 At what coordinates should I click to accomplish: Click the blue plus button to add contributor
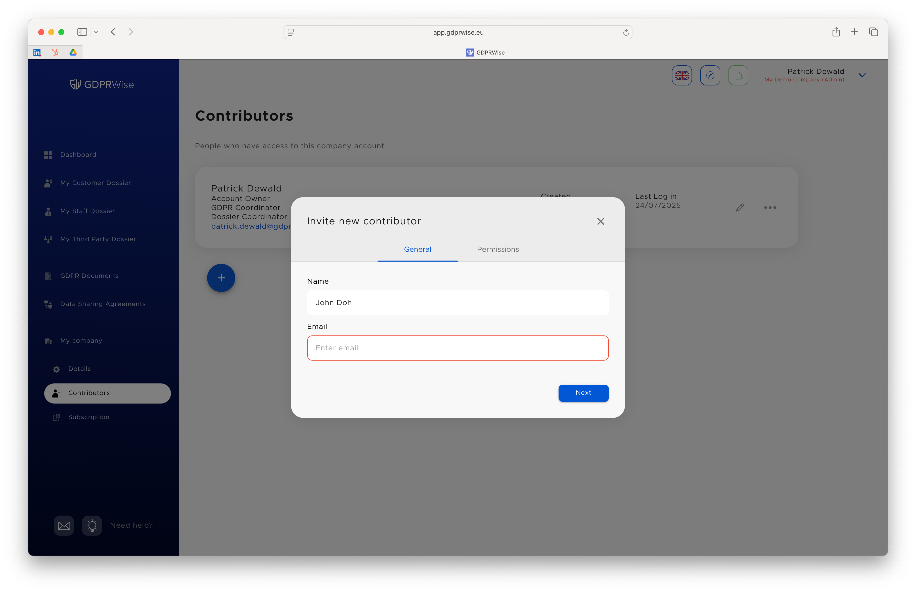221,278
